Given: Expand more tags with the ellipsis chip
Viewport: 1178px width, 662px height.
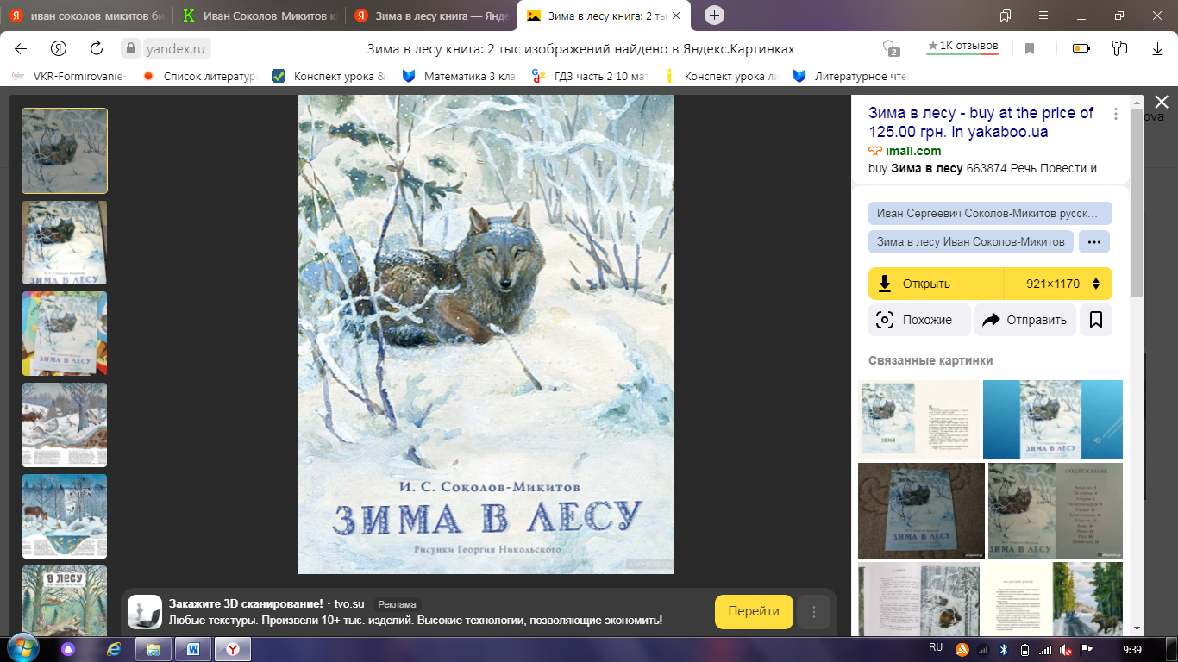Looking at the screenshot, I should (1094, 242).
